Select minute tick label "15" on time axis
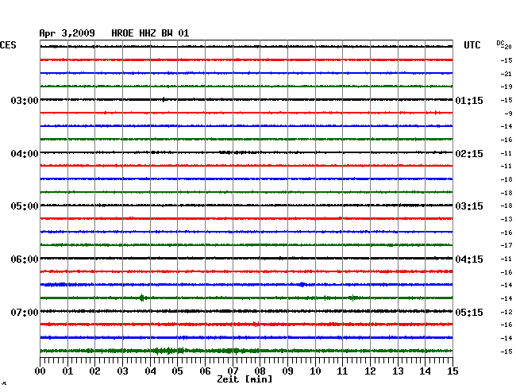The image size is (516, 392). click(x=452, y=371)
